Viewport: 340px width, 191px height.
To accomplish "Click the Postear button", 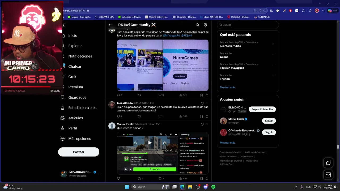I will (79, 152).
